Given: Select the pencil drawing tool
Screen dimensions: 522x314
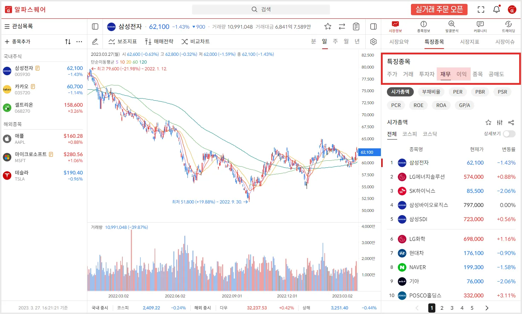Looking at the screenshot, I should click(x=95, y=42).
